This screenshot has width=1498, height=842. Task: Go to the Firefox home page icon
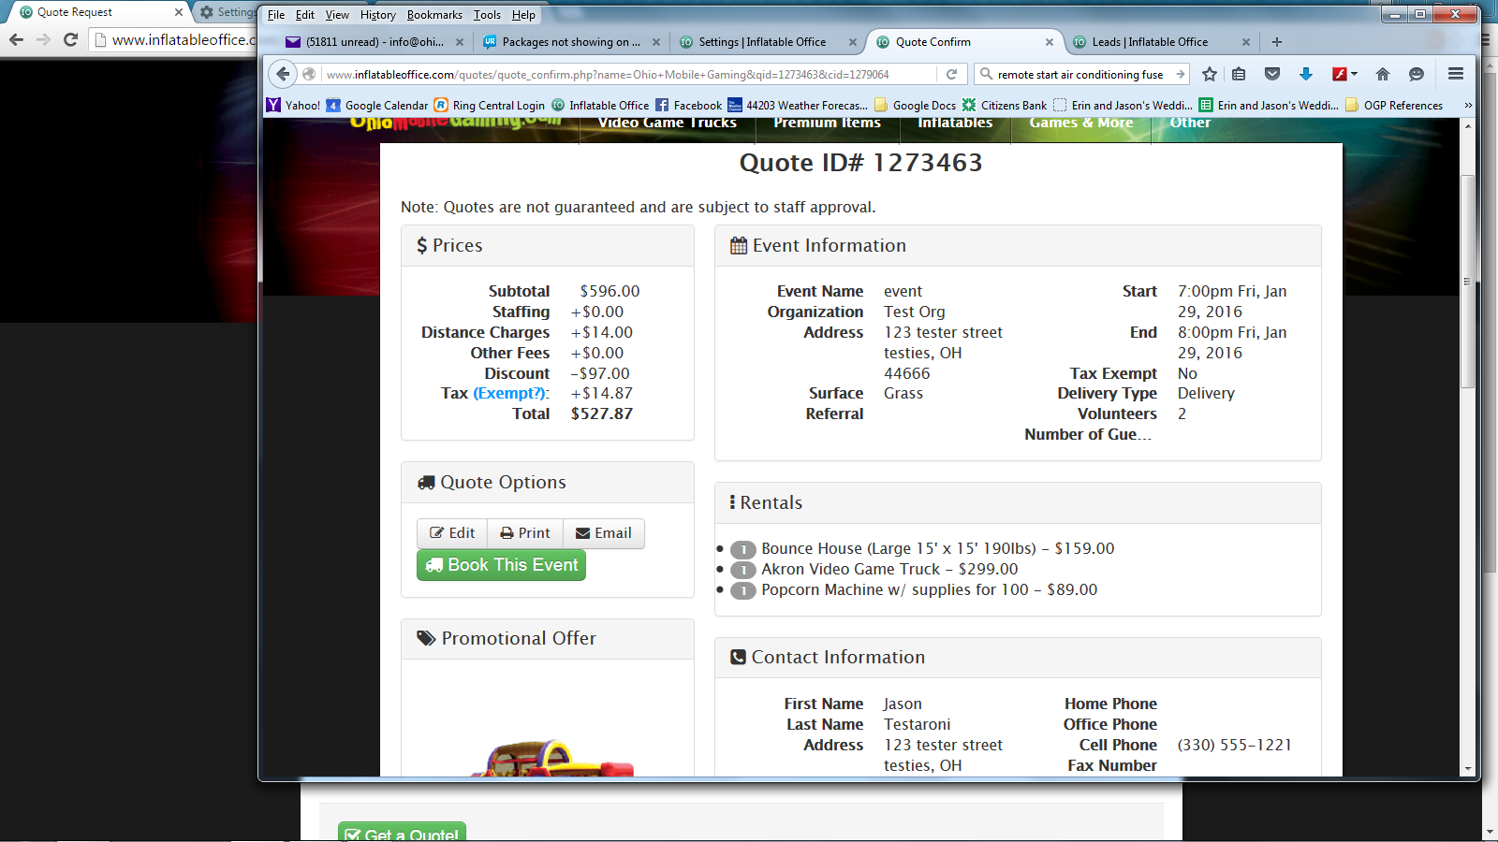coord(1382,74)
